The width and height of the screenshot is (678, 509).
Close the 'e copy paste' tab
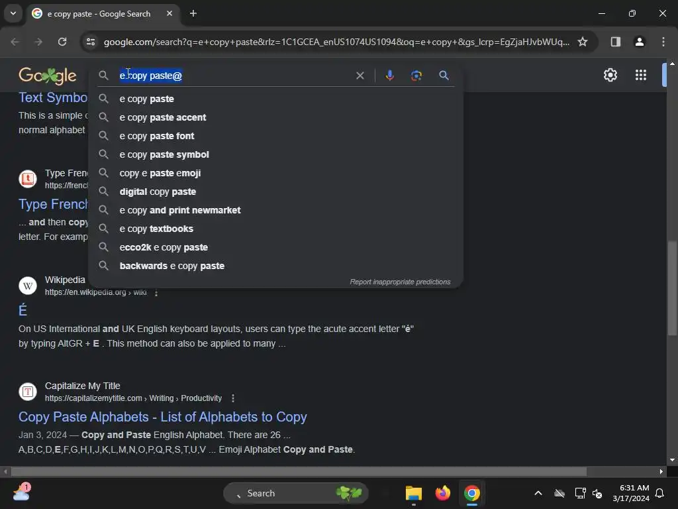(169, 13)
